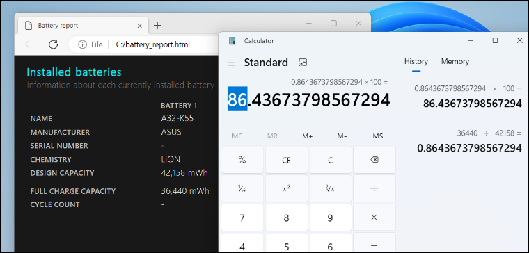Click the BATTERY 1 column header
The width and height of the screenshot is (529, 253).
pos(179,106)
